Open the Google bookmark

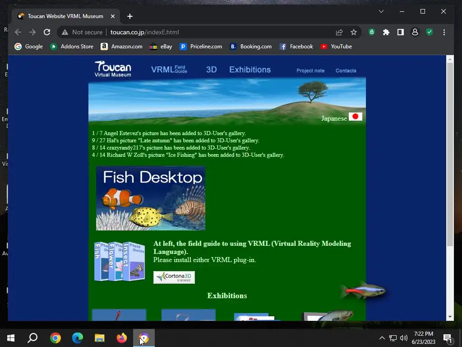click(x=28, y=47)
